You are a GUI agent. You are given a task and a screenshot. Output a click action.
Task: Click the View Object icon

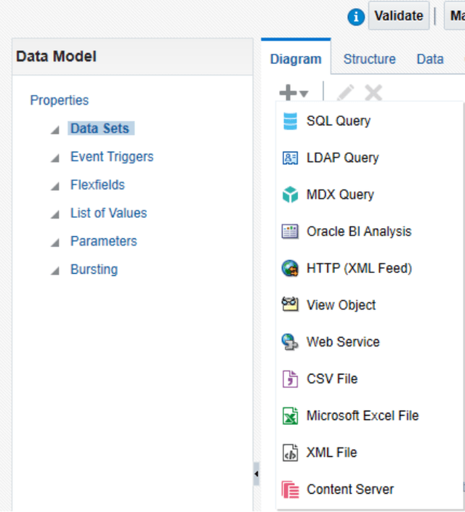click(290, 305)
